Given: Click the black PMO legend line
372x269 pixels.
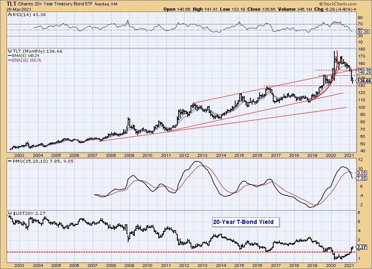Looking at the screenshot, I should [10, 161].
